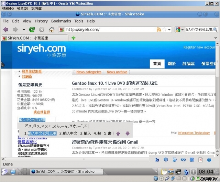This screenshot has height=182, width=220.
Task: Open the News archive link
Action: (117, 72)
